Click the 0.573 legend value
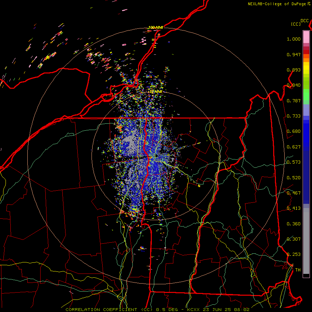 [x=294, y=162]
